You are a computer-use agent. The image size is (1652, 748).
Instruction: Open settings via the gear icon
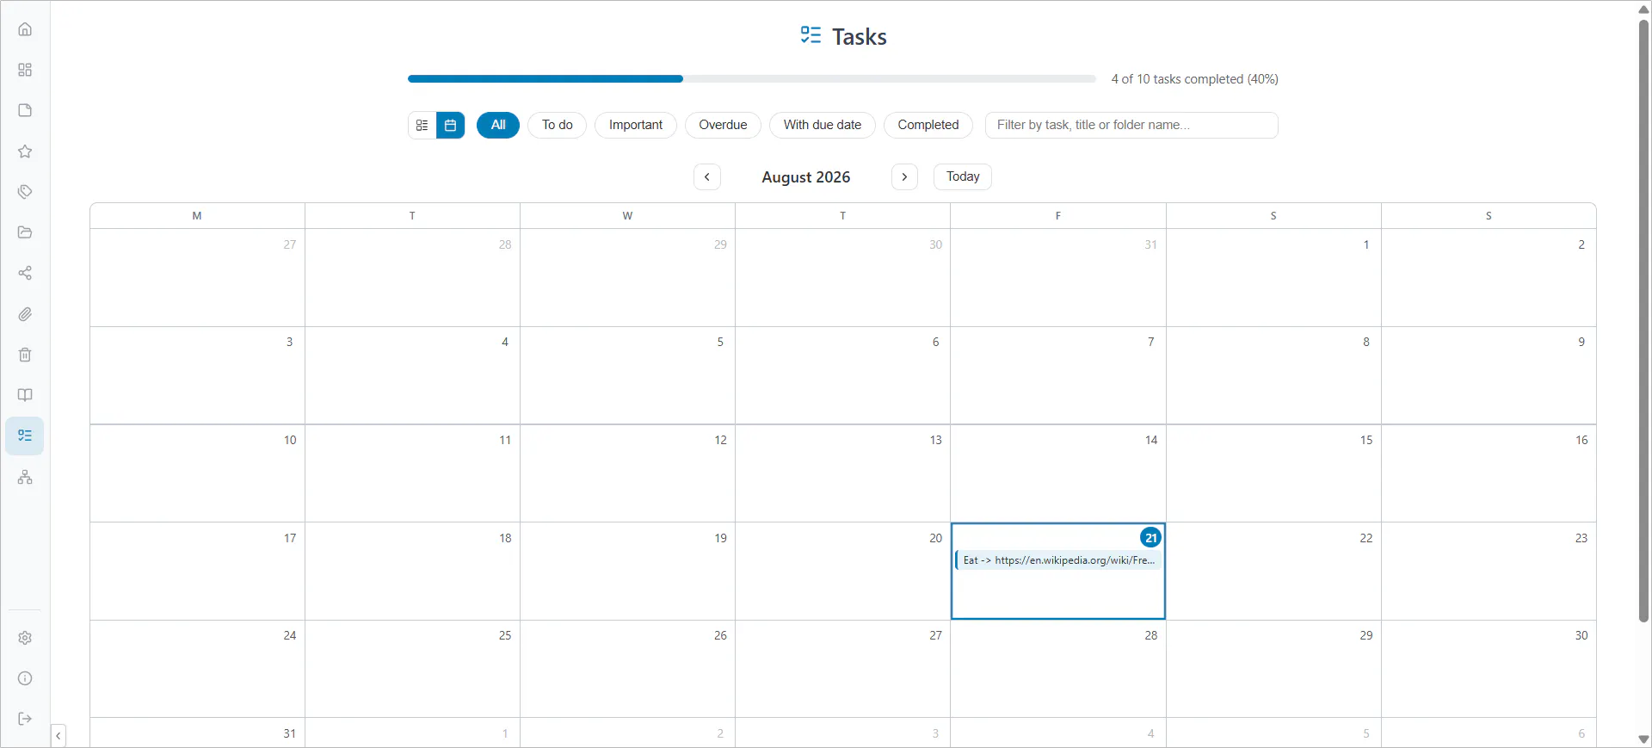coord(25,638)
